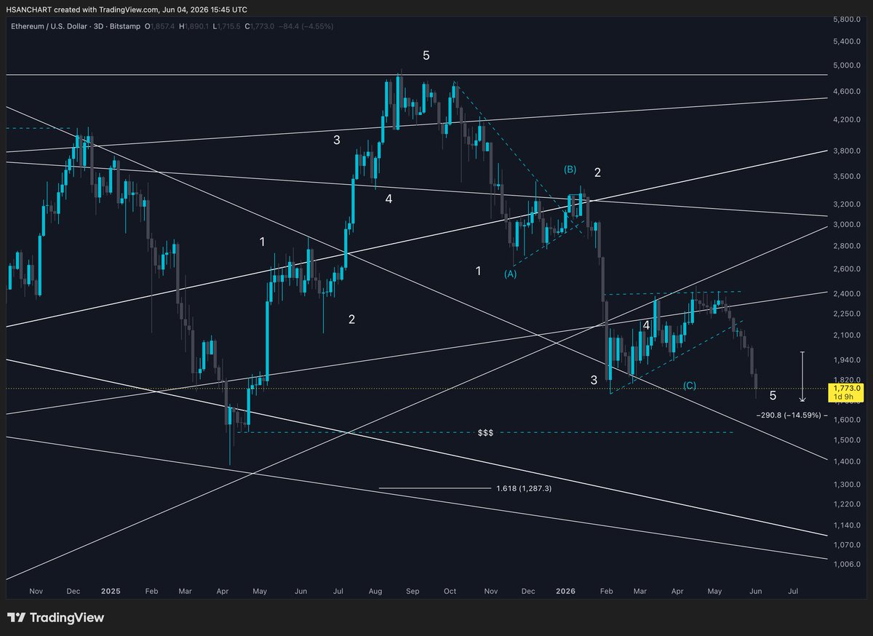
Task: Click the 4,200.0 price axis label
Action: coord(846,119)
